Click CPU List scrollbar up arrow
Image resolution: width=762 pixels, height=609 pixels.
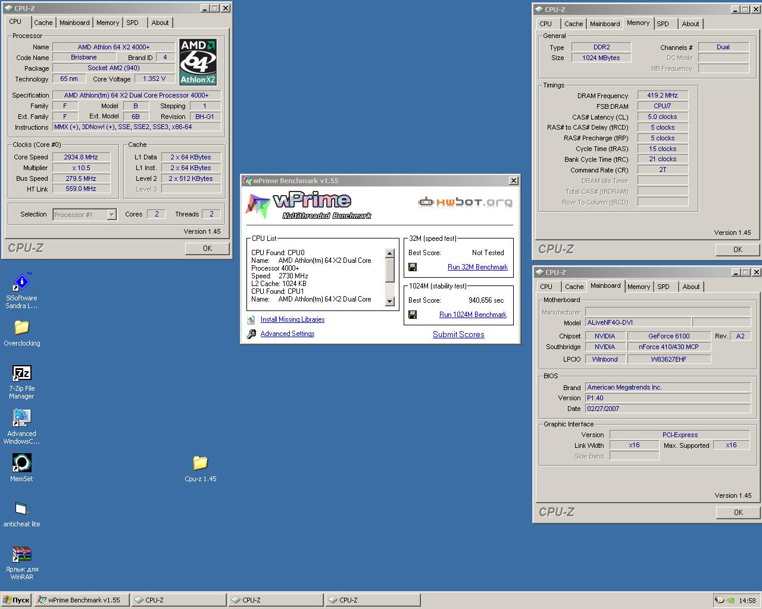(x=390, y=253)
